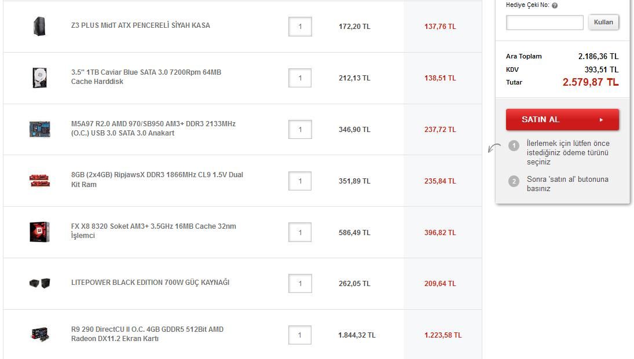
Task: Click quantity field for the R9 290 card
Action: 300,335
